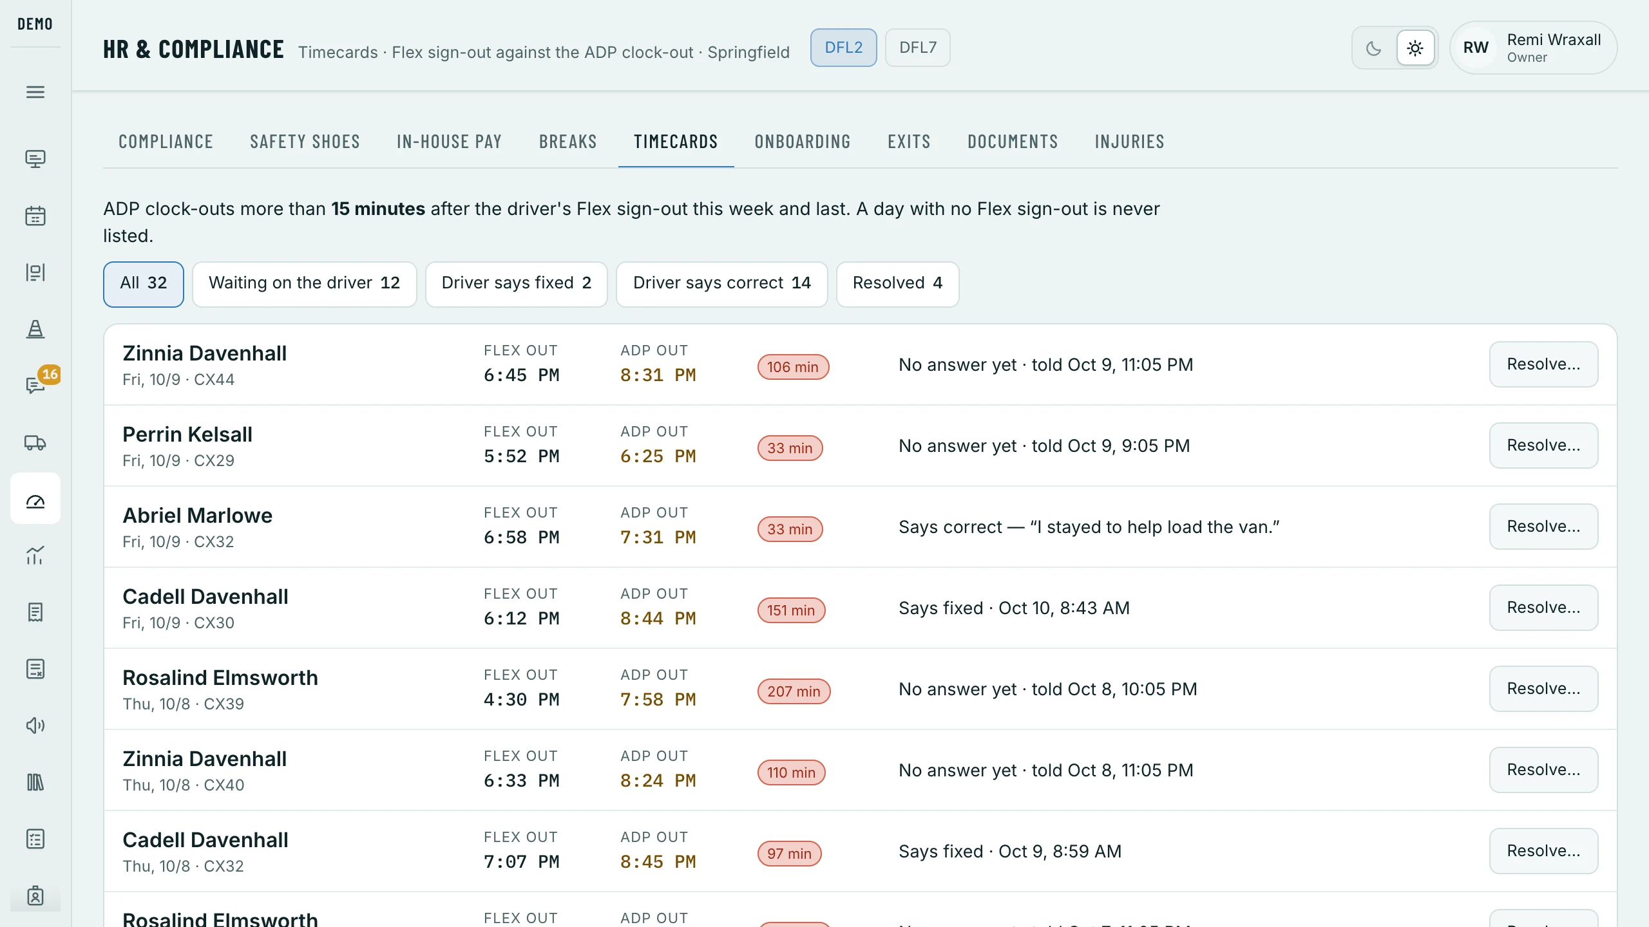Open the receipt document sidebar icon
The image size is (1649, 927).
35,612
